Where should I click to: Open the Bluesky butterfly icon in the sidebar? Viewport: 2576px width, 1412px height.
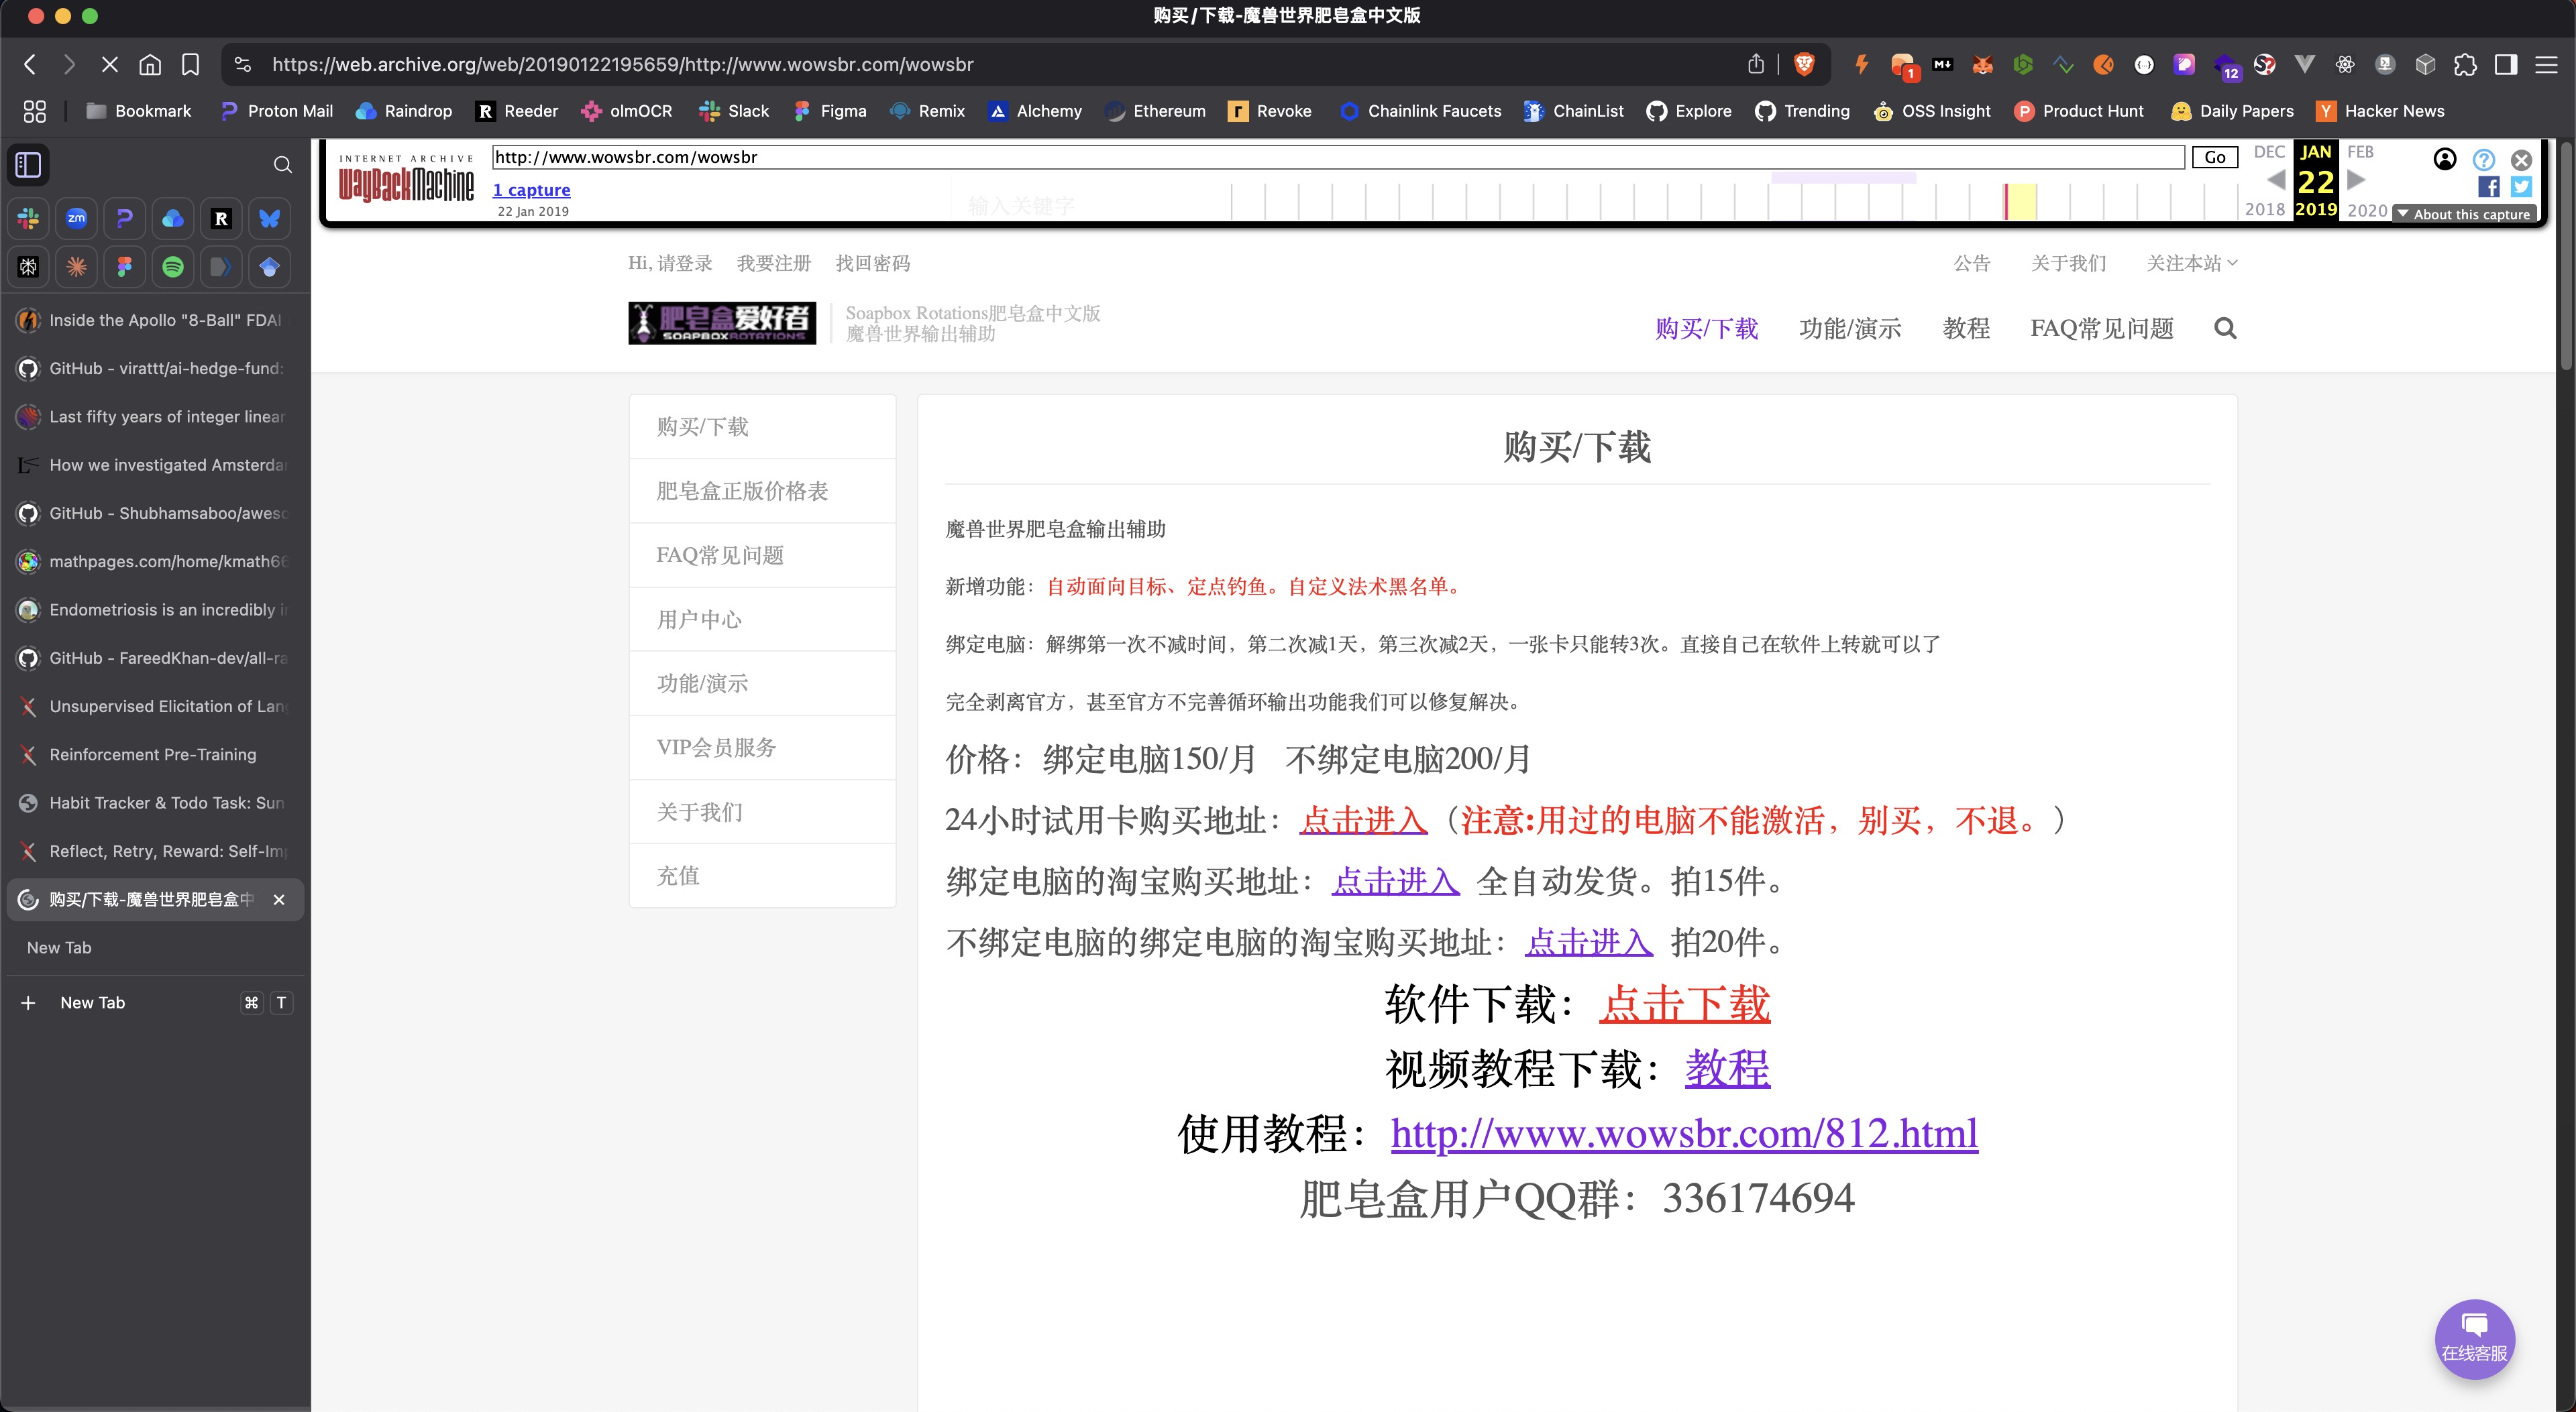point(268,218)
